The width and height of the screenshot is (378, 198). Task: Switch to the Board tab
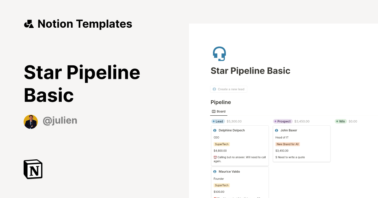click(x=219, y=111)
